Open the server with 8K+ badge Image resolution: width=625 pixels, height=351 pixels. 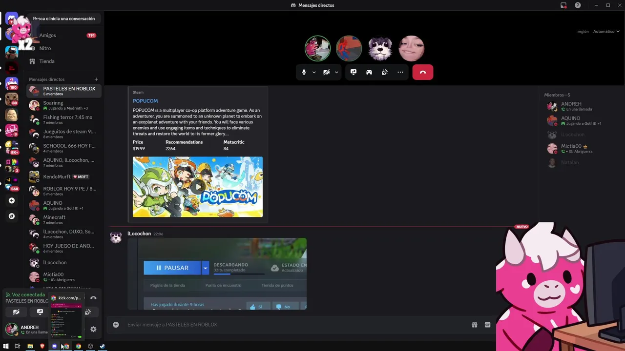[12, 147]
